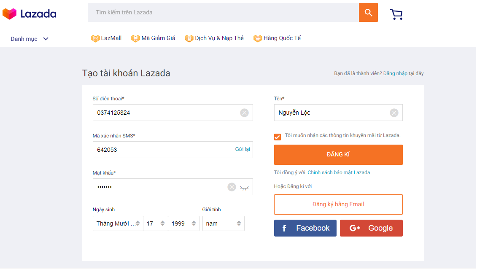Click the Ngày sinh label

coord(104,210)
